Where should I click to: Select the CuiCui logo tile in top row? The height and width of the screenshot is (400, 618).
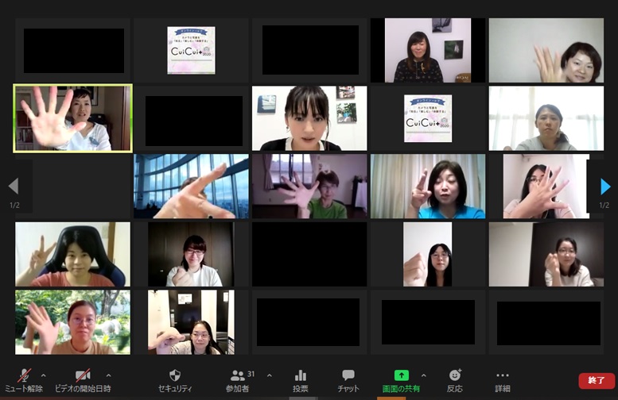pyautogui.click(x=191, y=50)
